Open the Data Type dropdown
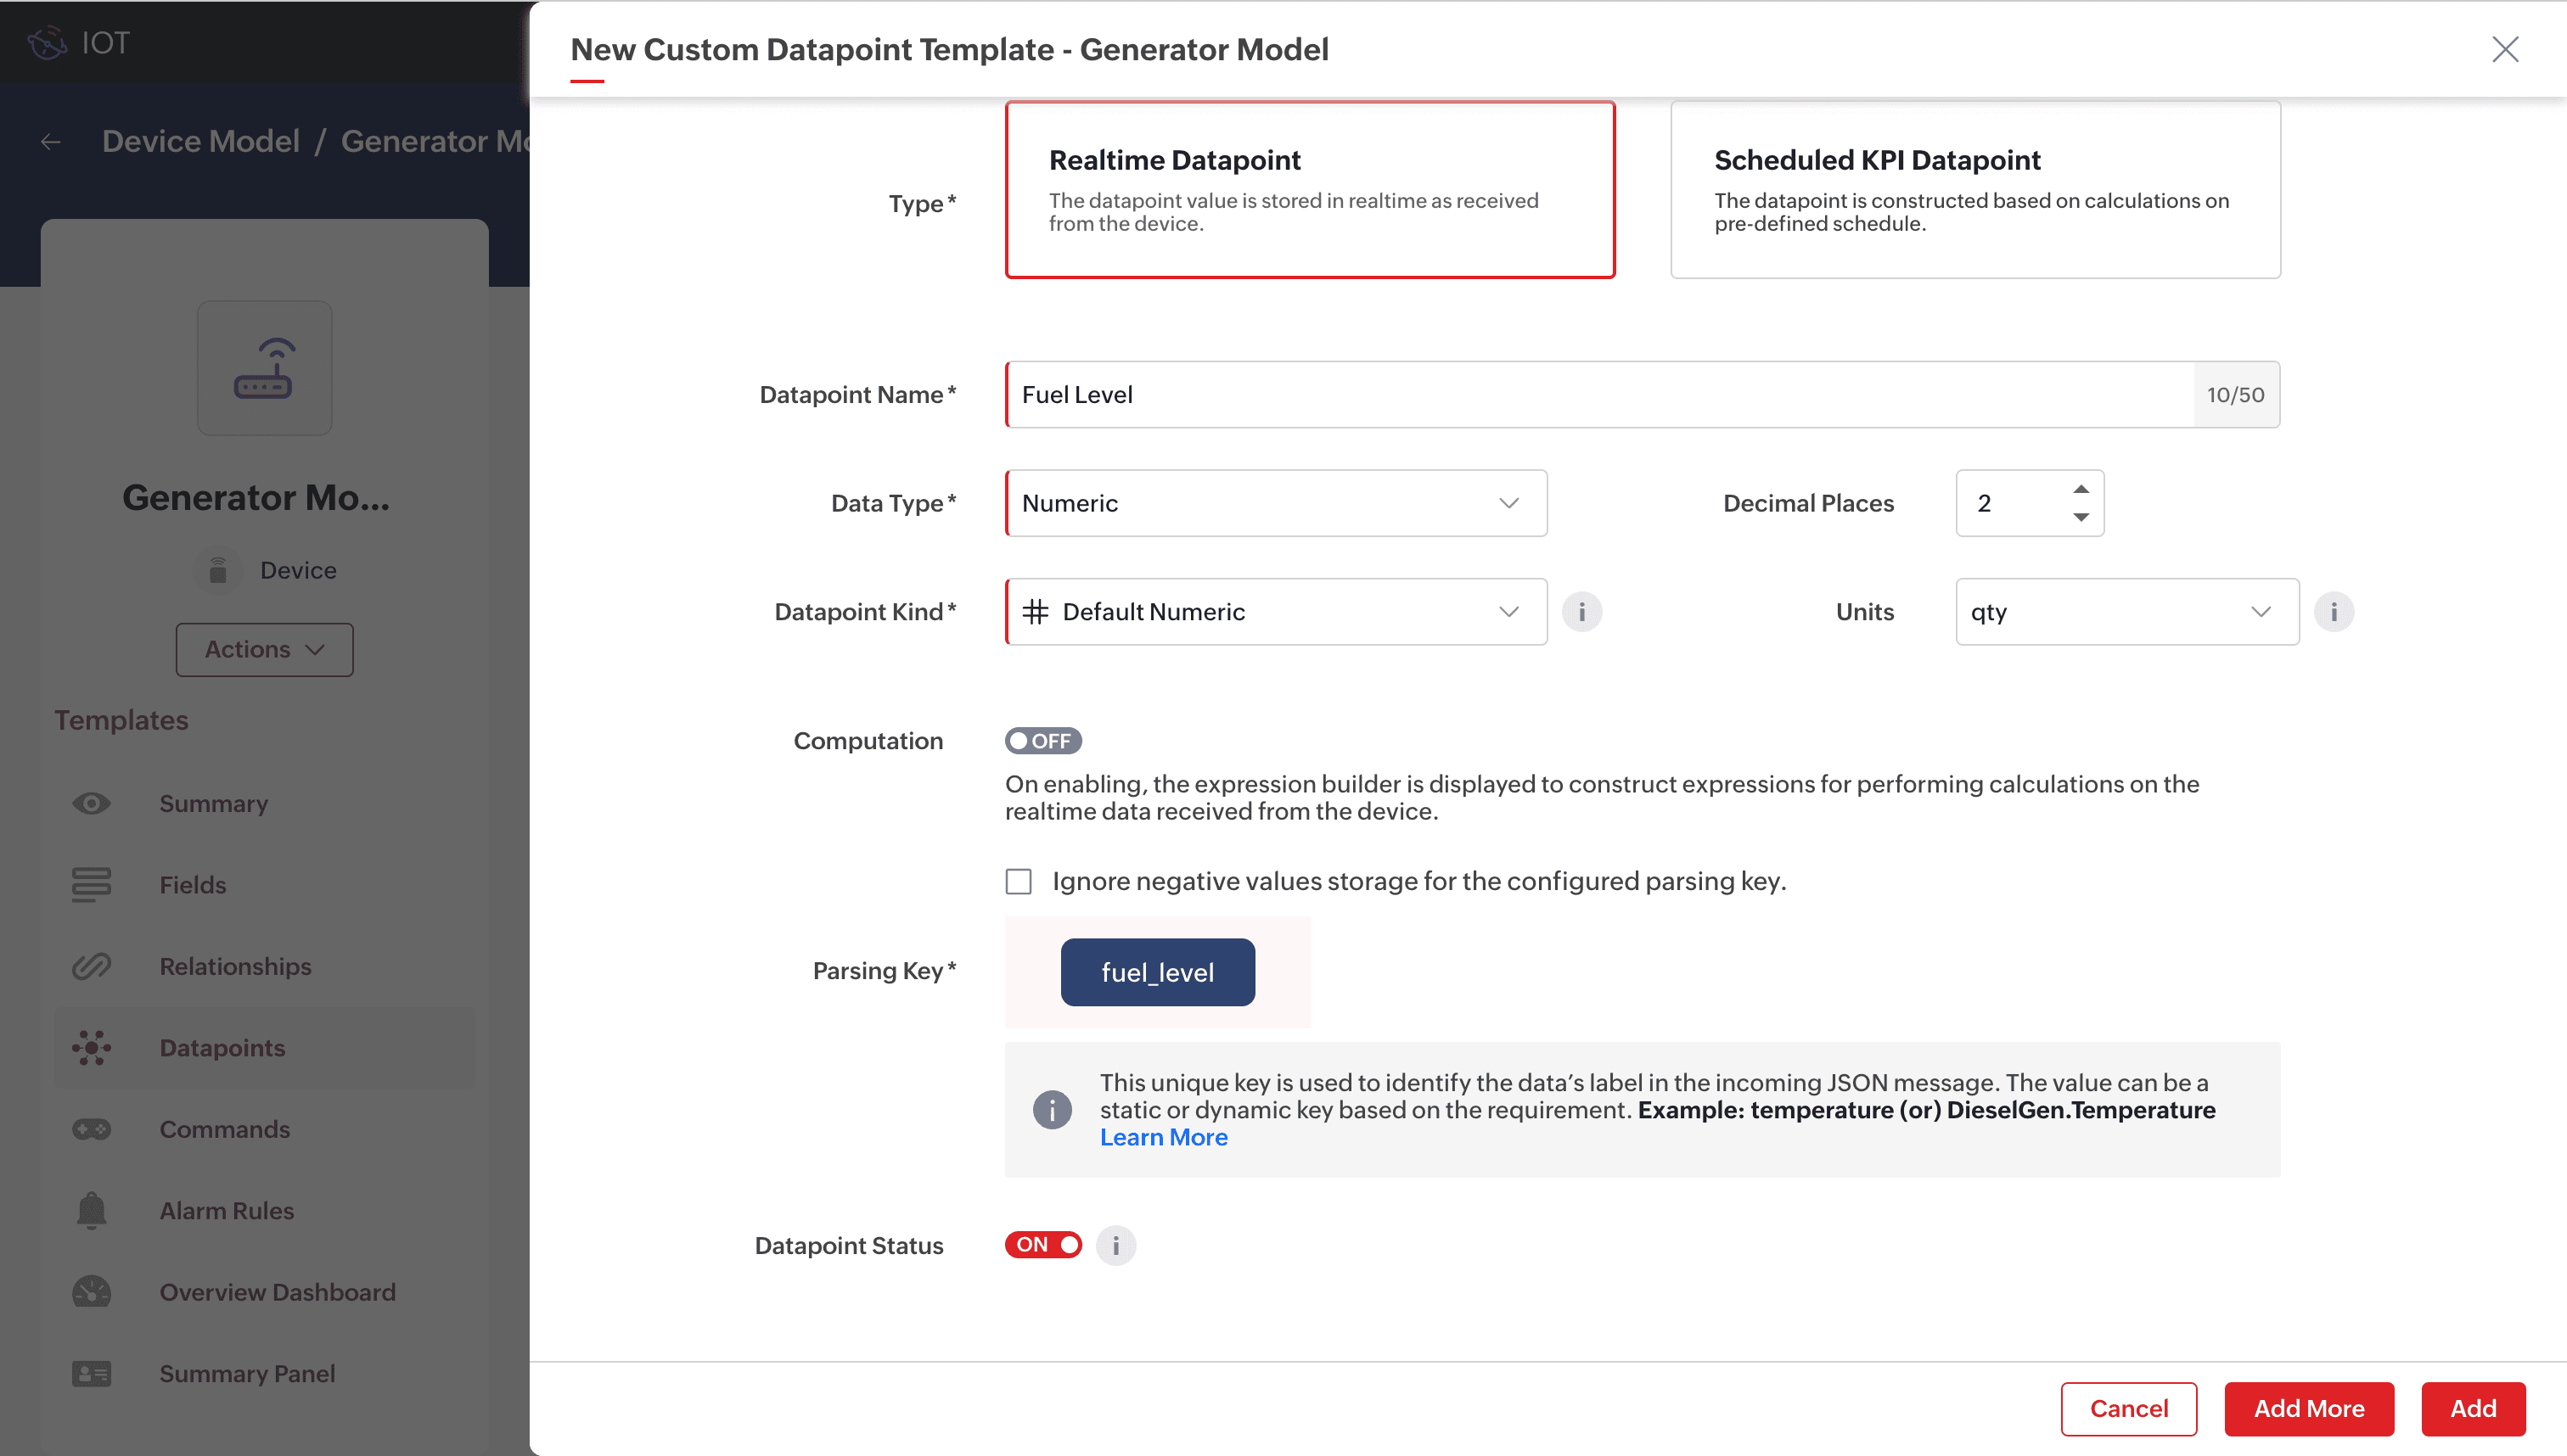 tap(1276, 503)
